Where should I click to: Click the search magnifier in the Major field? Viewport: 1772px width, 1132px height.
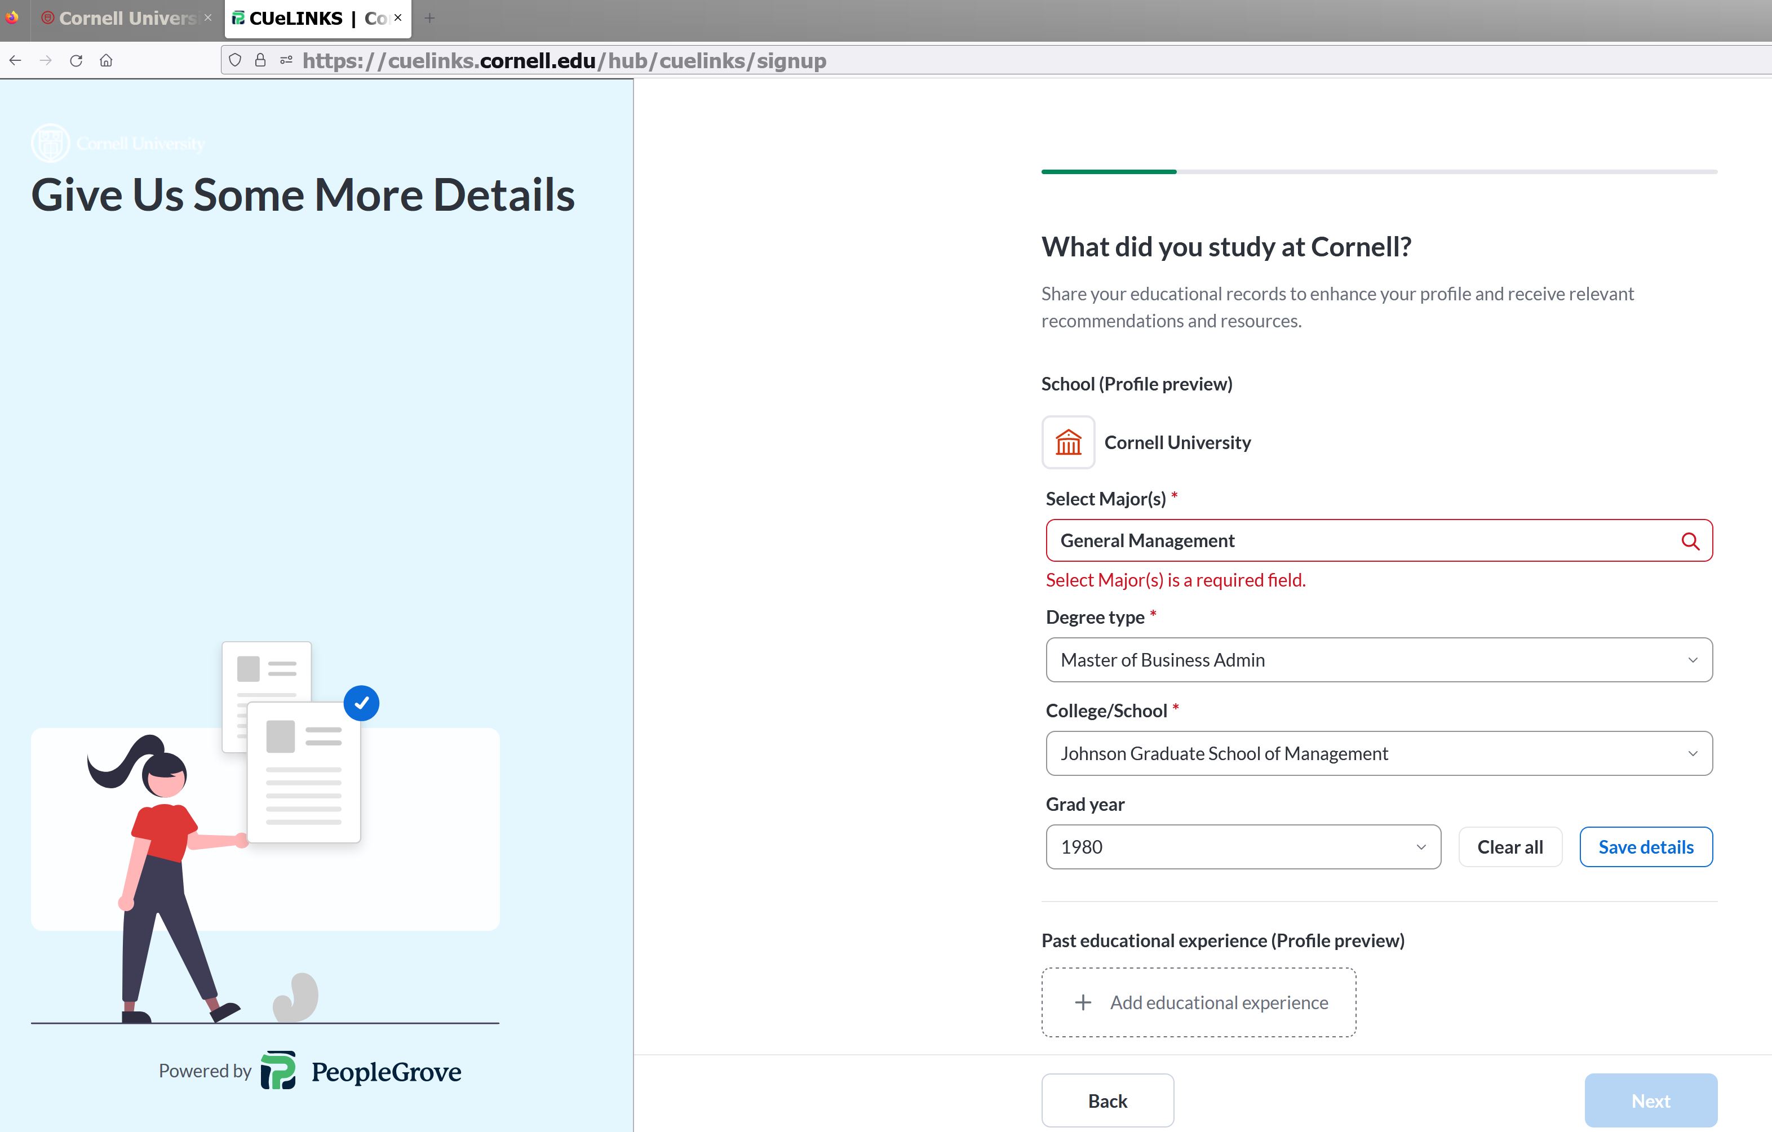click(x=1690, y=541)
